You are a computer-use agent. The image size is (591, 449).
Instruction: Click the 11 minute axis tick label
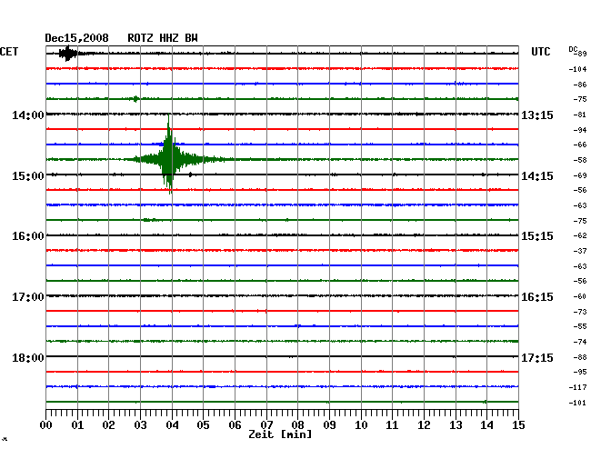[x=393, y=425]
